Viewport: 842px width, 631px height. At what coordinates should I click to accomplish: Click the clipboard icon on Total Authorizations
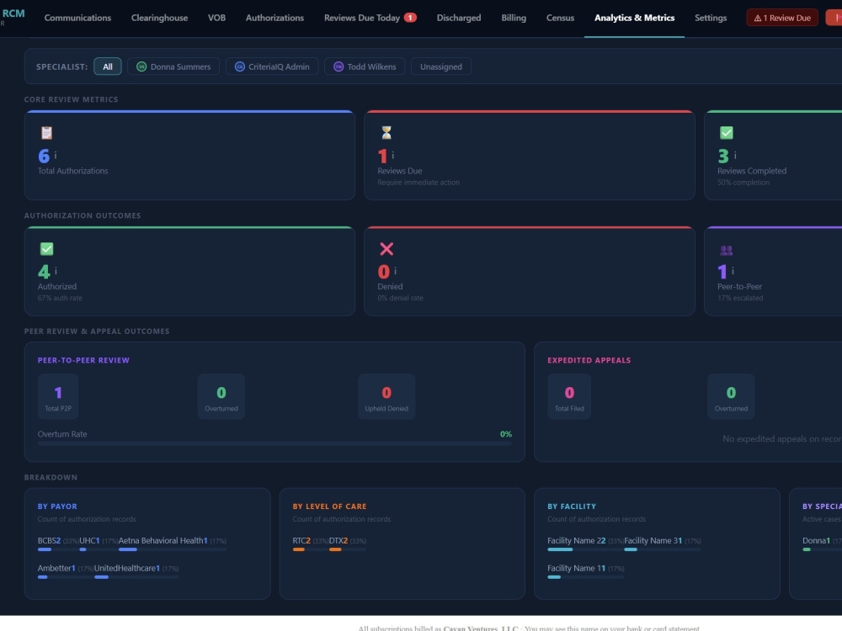46,133
